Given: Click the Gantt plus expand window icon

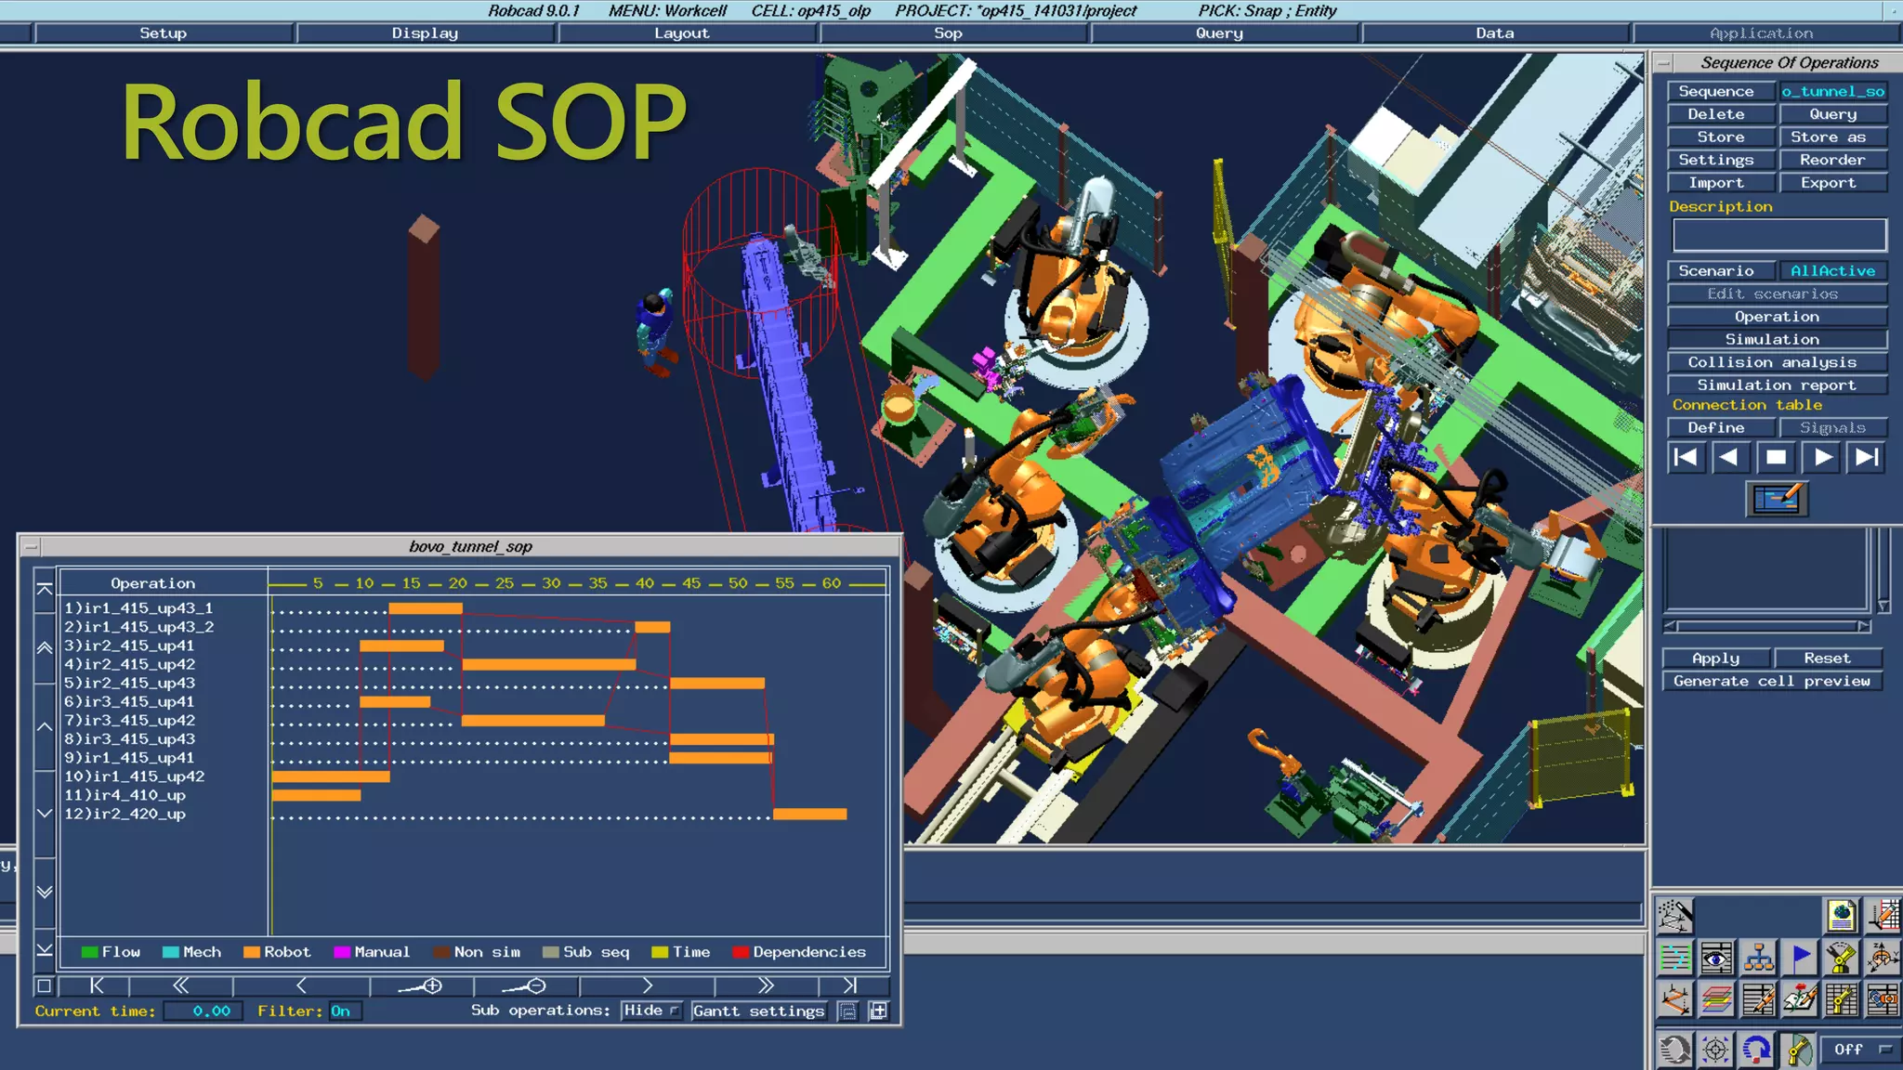Looking at the screenshot, I should [x=878, y=1011].
